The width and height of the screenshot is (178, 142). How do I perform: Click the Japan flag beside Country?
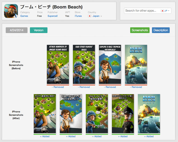click(x=90, y=16)
